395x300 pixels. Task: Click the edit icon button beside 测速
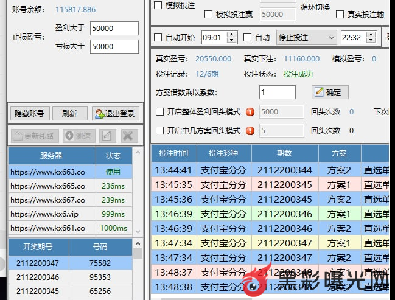[x=107, y=136]
